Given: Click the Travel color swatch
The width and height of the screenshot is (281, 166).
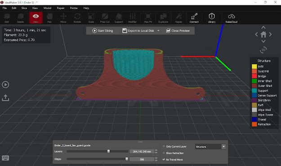Looking at the screenshot, I should [x=254, y=119].
